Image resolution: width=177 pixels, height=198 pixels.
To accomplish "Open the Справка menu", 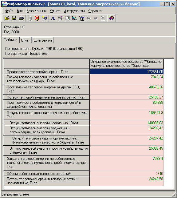I will click(x=95, y=11).
